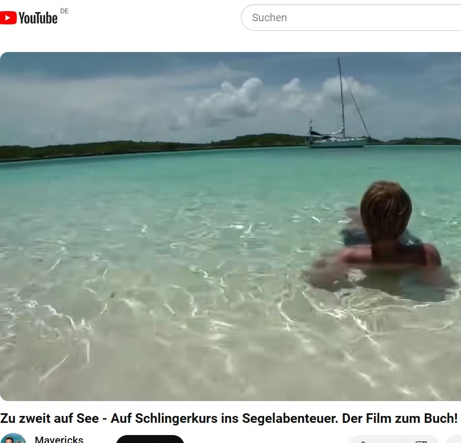Focus the Suchen search field
This screenshot has height=443, width=461.
click(351, 18)
